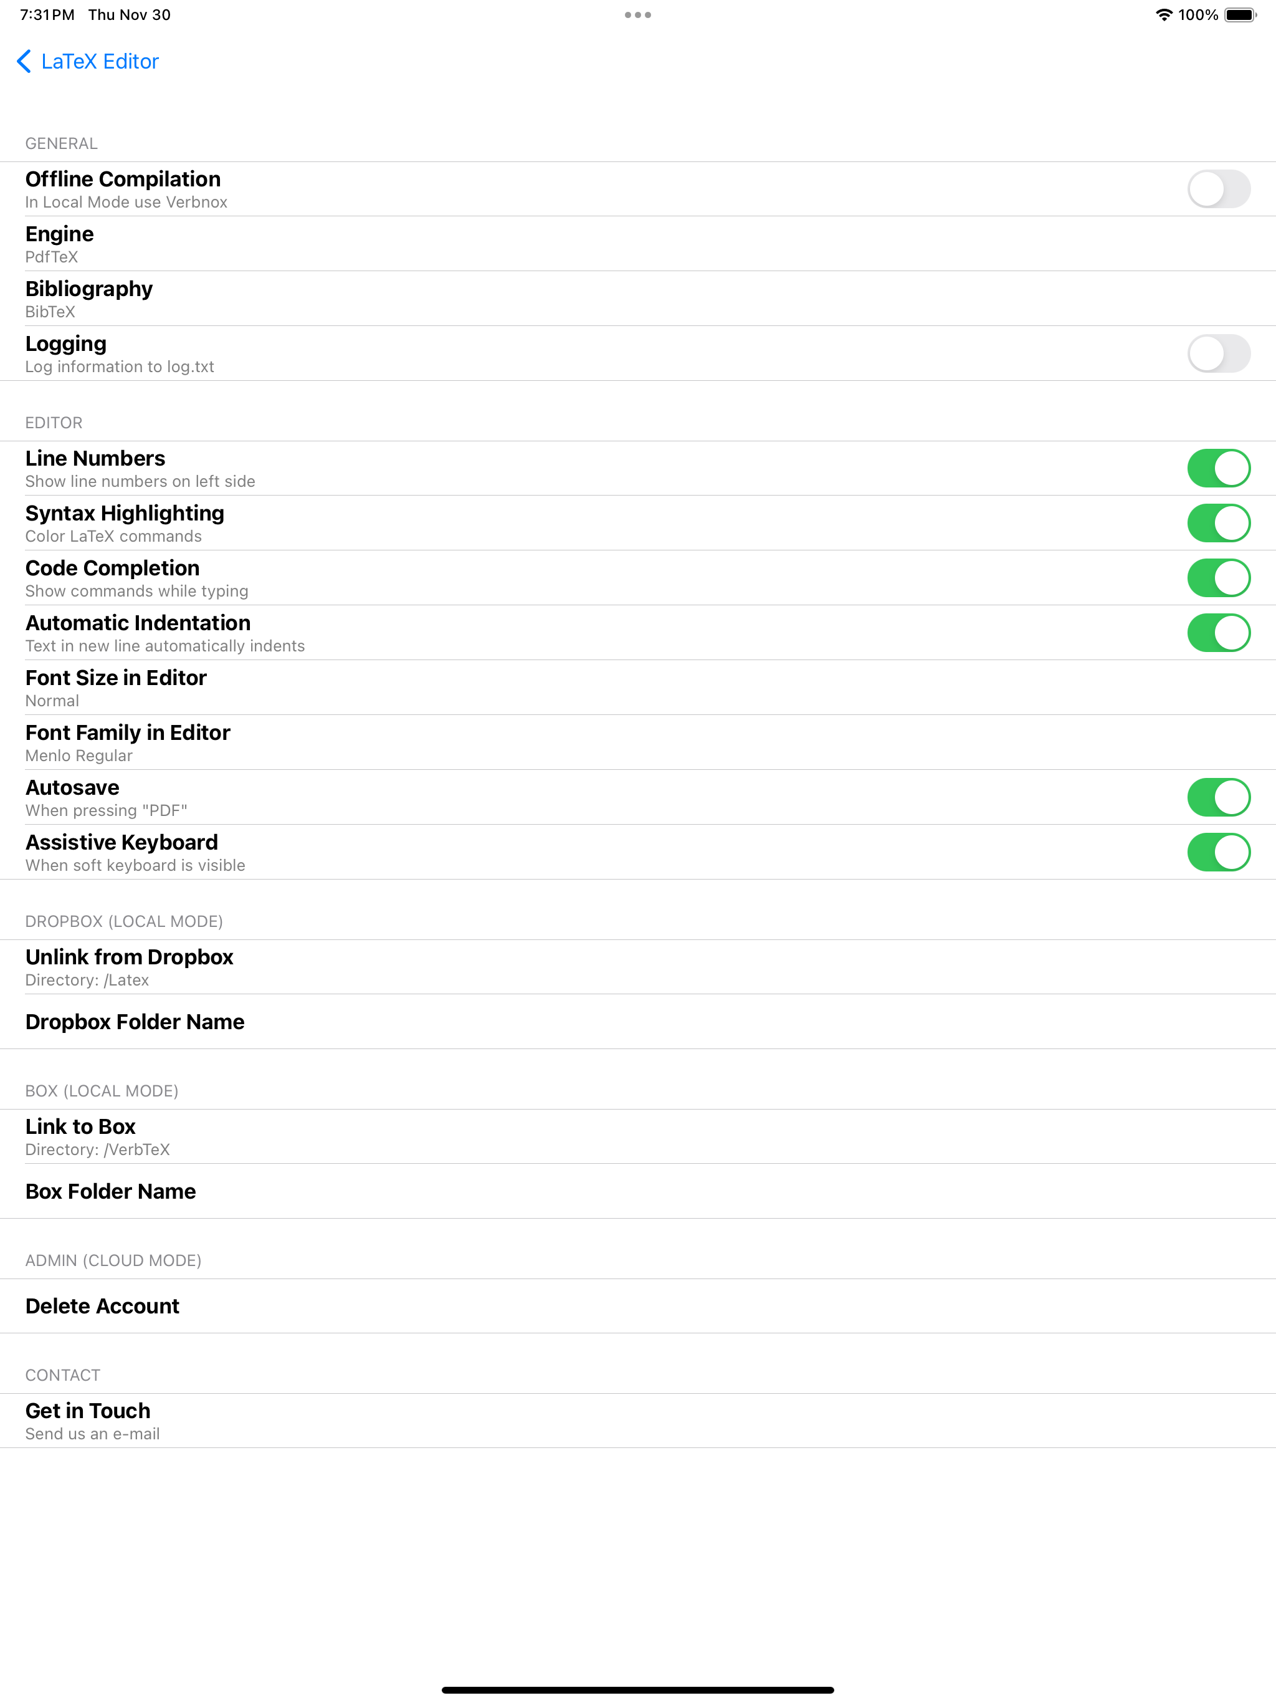The width and height of the screenshot is (1276, 1703).
Task: Tap the ellipsis indicator at top center
Action: click(x=638, y=14)
